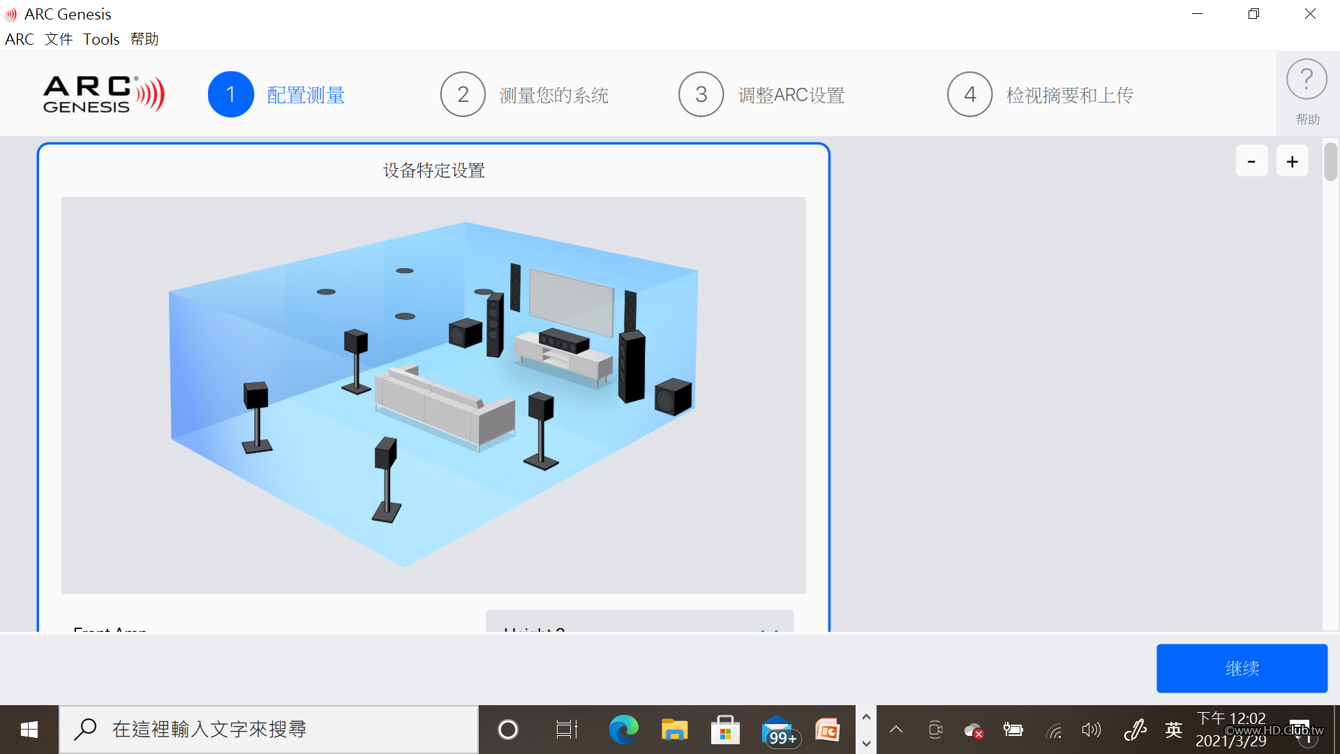This screenshot has width=1340, height=754.
Task: Click the 继续 continue button
Action: click(1242, 668)
